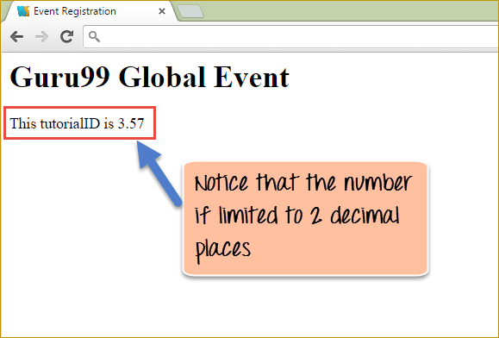Click the forward navigation arrow

[x=41, y=37]
